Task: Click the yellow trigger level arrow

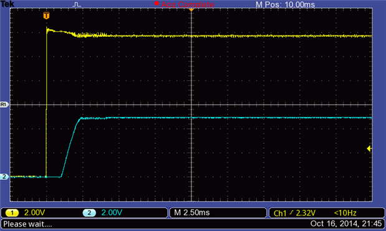Action: tap(369, 148)
